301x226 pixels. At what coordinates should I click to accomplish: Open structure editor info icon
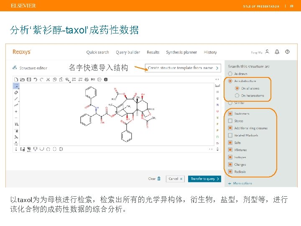(x=106, y=80)
